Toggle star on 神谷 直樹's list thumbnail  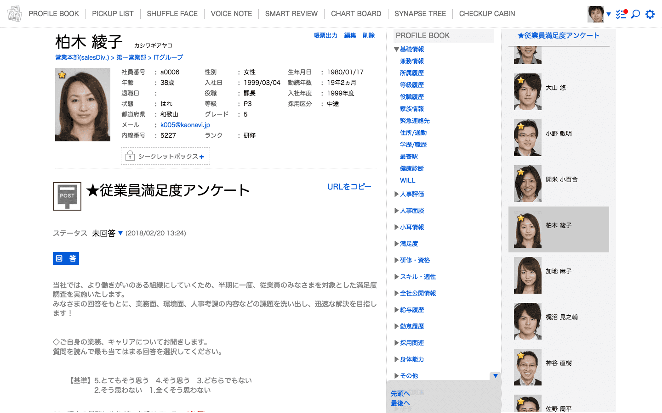pos(521,356)
